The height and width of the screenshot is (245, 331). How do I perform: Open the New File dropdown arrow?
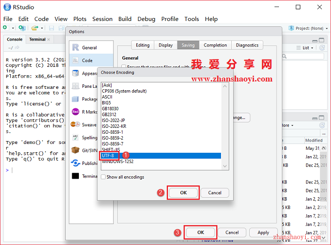click(x=13, y=28)
